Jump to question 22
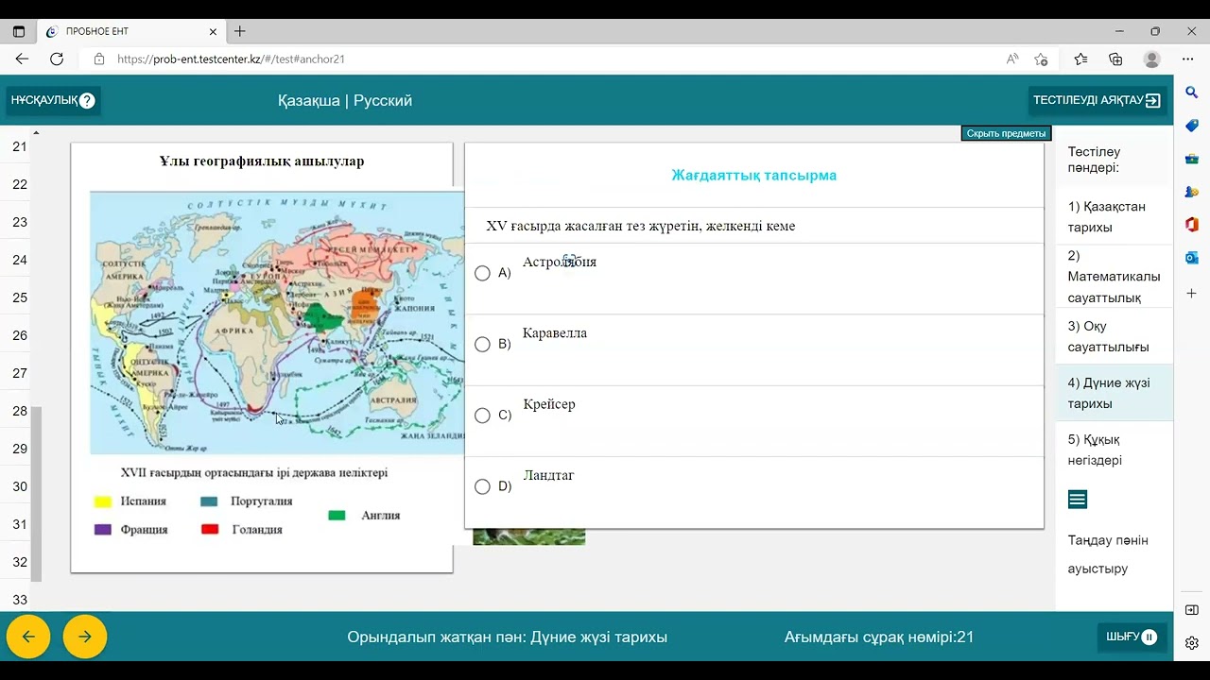Viewport: 1210px width, 680px height. [x=20, y=184]
